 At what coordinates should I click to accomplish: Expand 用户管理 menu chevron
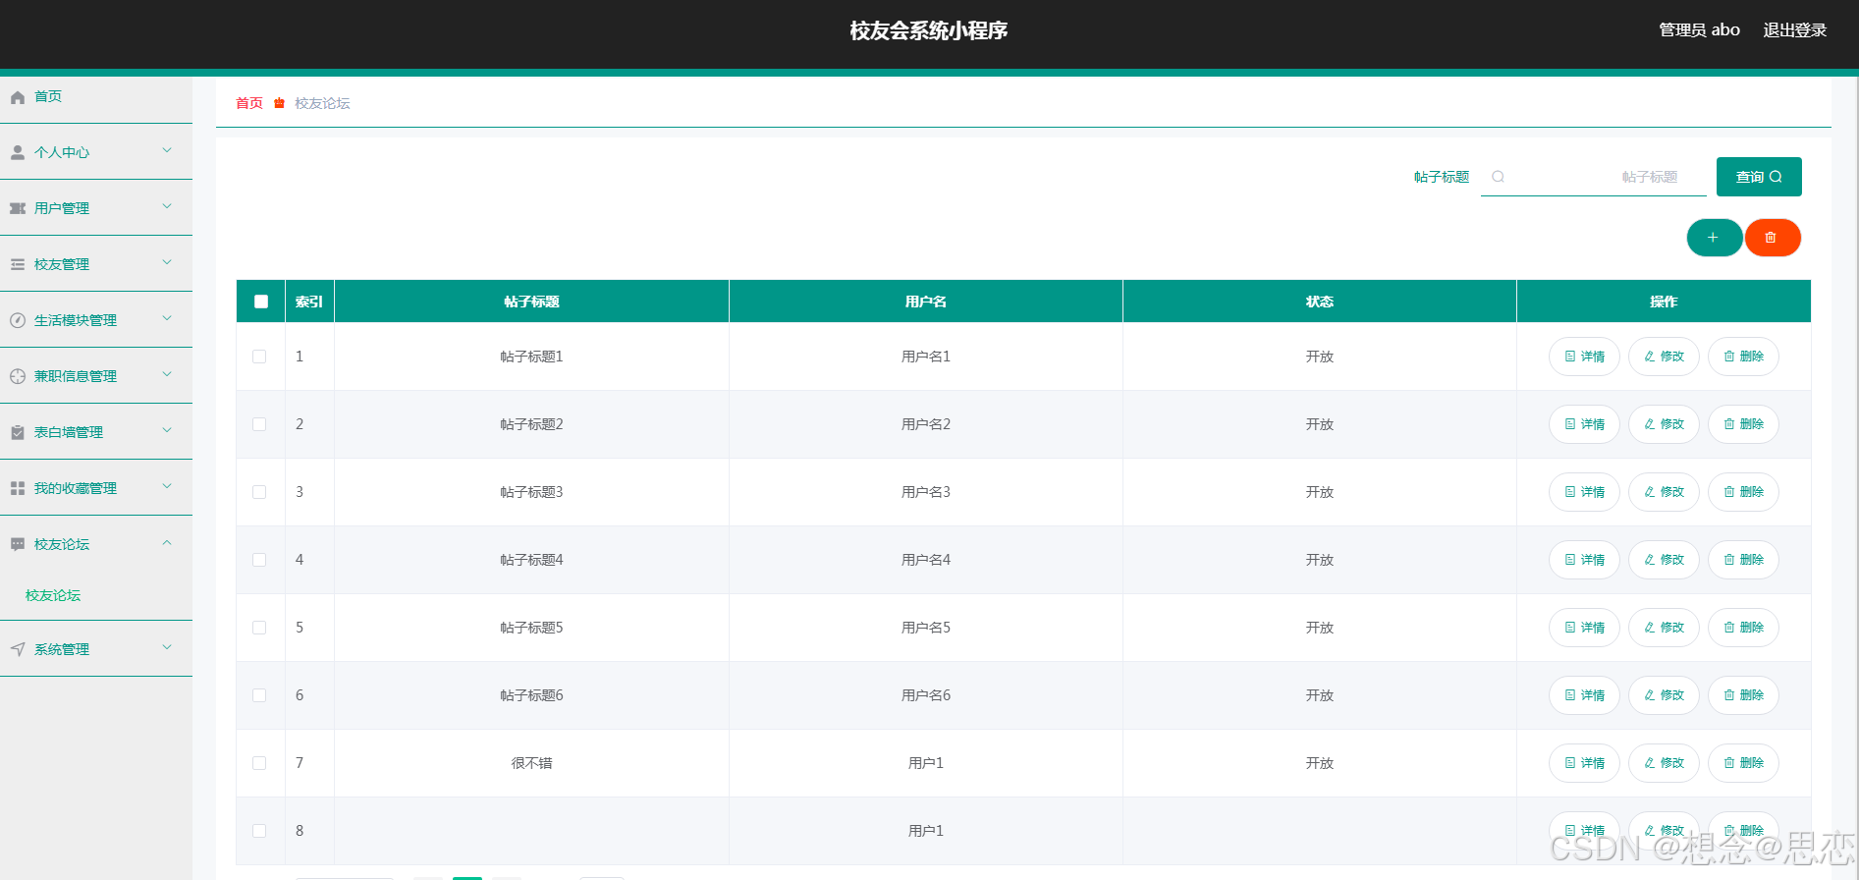pyautogui.click(x=167, y=206)
